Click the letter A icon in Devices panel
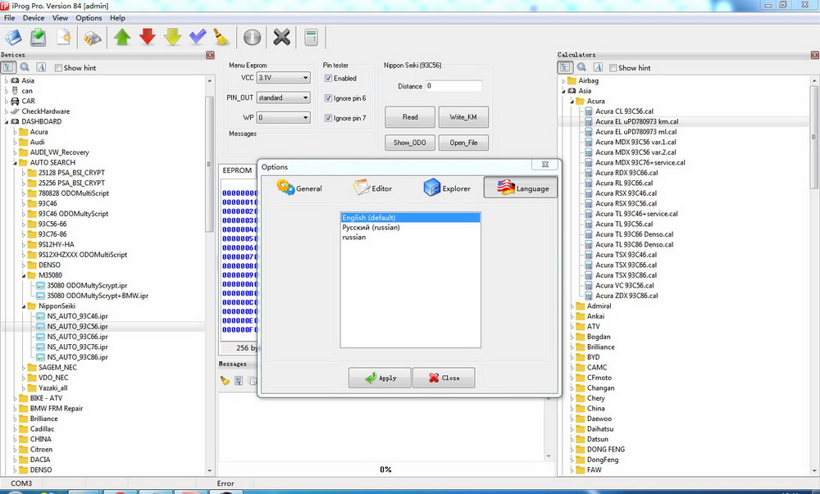This screenshot has width=820, height=494. click(41, 67)
